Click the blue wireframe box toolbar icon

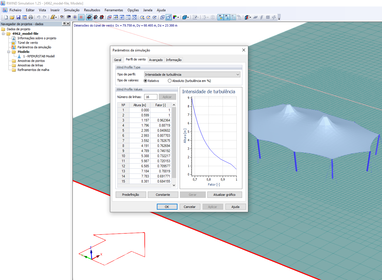pos(109,17)
